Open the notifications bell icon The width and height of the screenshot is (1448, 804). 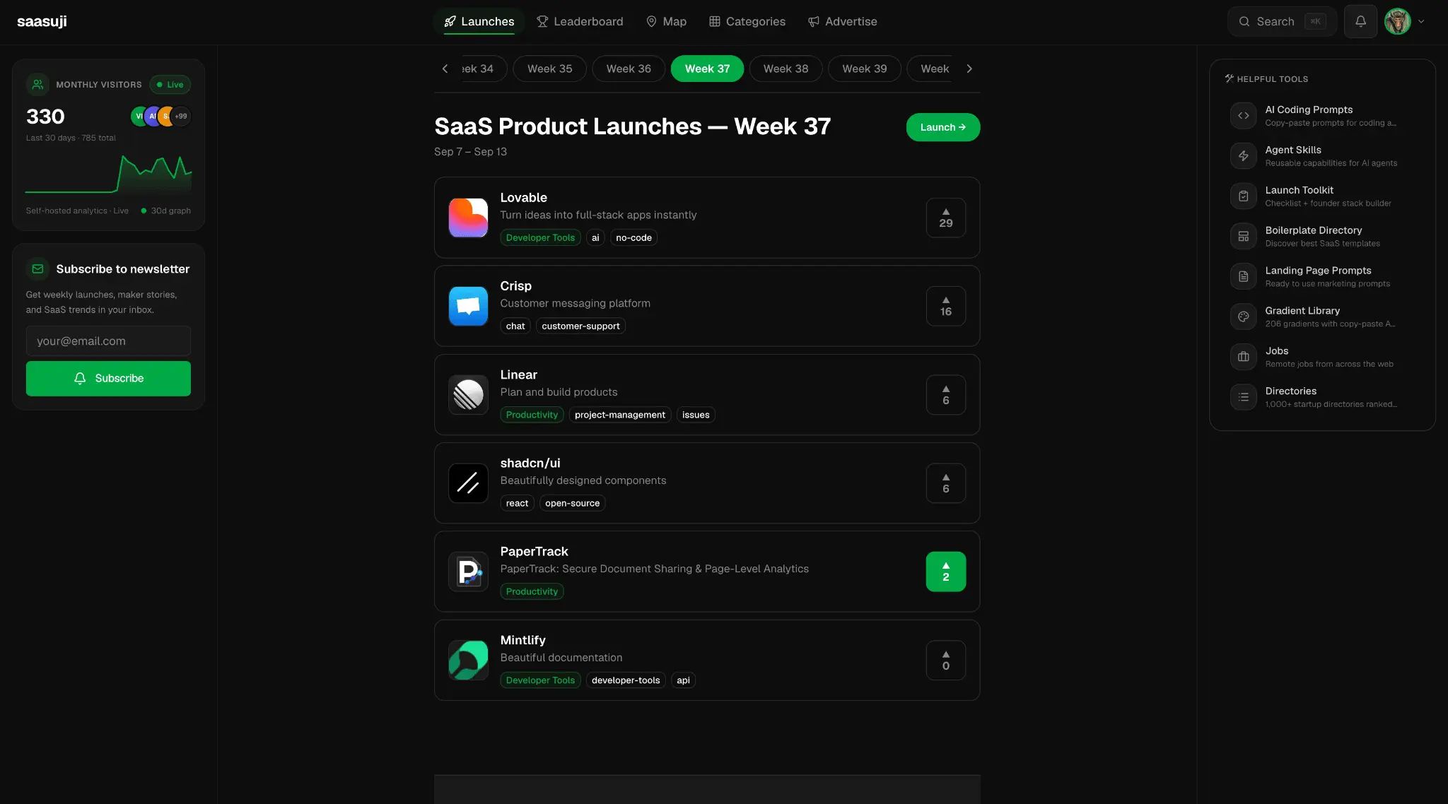pos(1360,21)
